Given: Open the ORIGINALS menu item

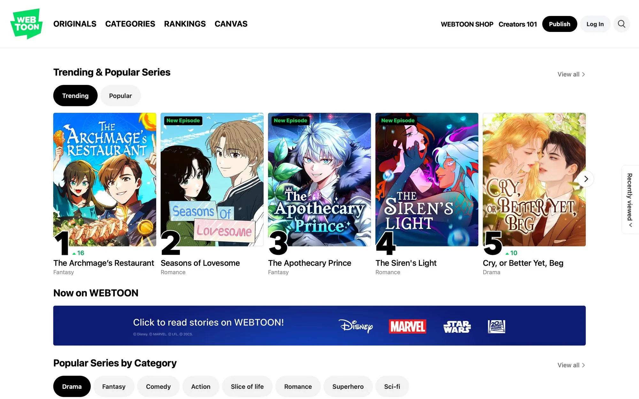Looking at the screenshot, I should click(x=74, y=24).
